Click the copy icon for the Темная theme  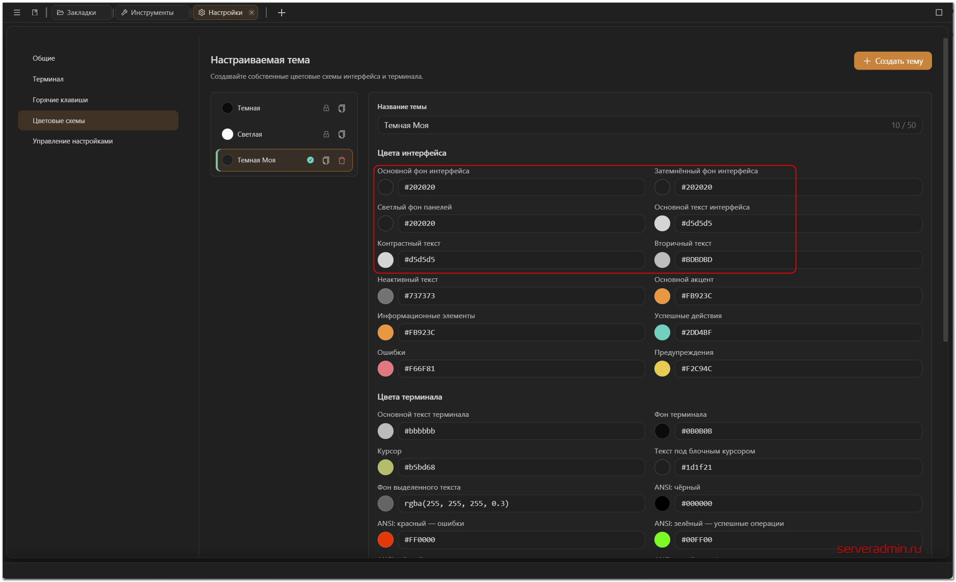(x=342, y=108)
